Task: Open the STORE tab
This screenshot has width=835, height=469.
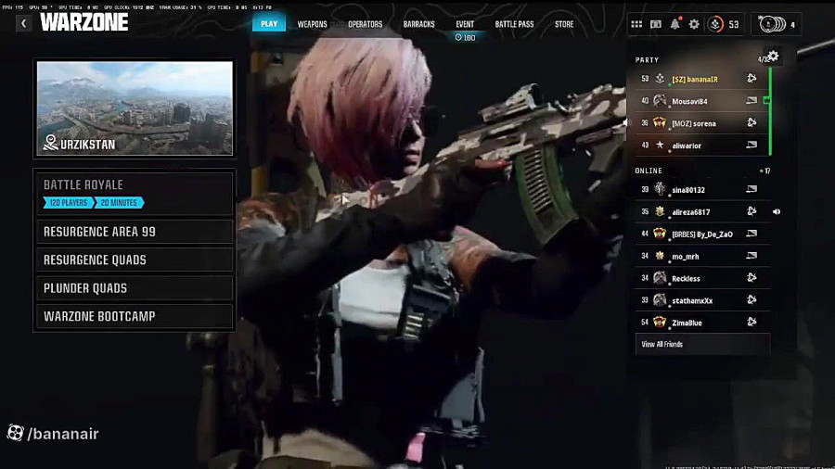Action: 564,24
